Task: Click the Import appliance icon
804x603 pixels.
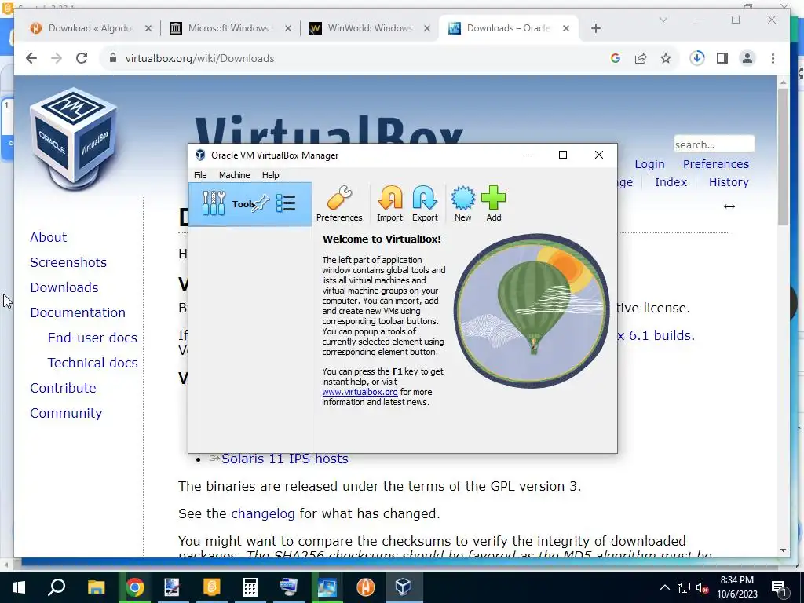Action: click(x=389, y=204)
